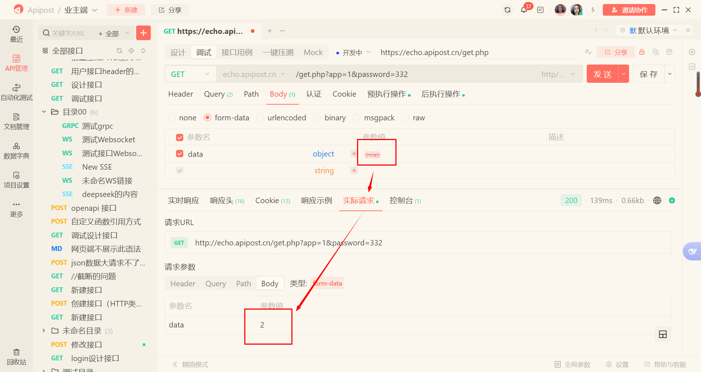Click the vertical scrollbar on the right edge

698,84
